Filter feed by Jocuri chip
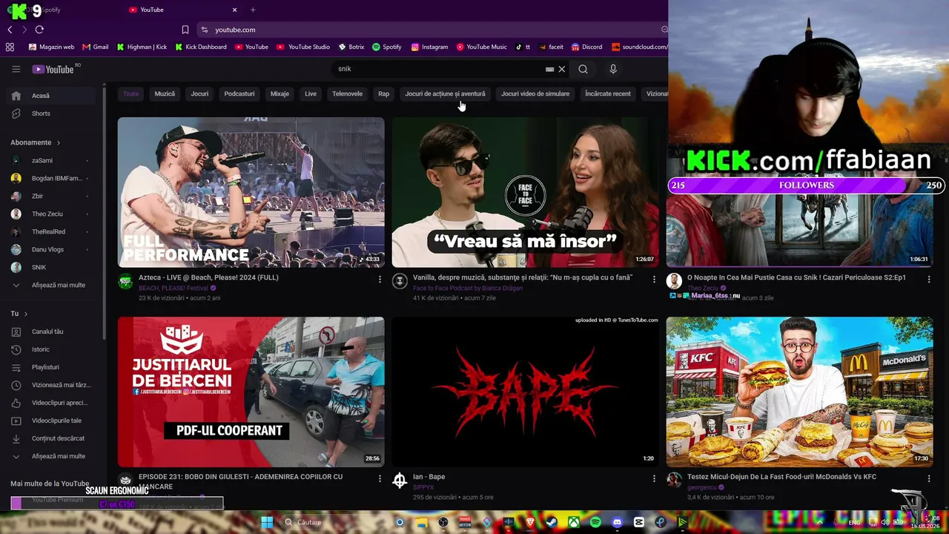This screenshot has width=949, height=534. tap(199, 93)
